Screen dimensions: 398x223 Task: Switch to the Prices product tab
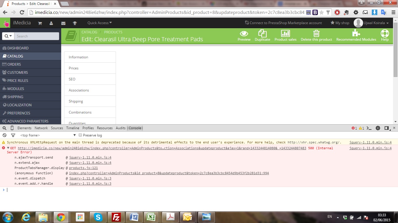coord(90,68)
